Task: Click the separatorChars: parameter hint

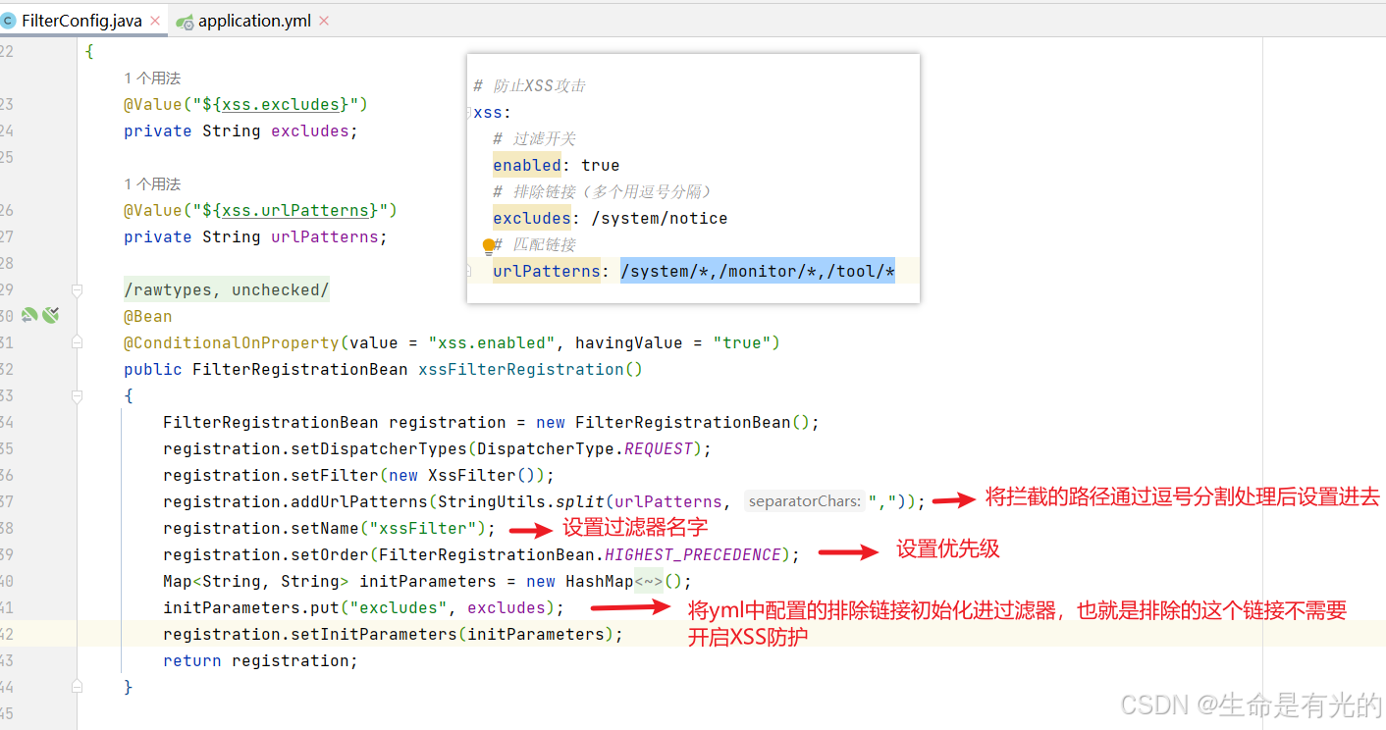Action: (x=804, y=501)
